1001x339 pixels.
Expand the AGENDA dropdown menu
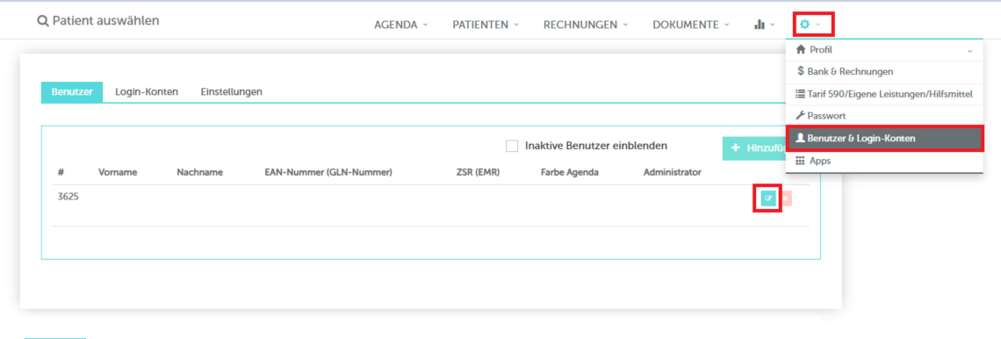[401, 25]
